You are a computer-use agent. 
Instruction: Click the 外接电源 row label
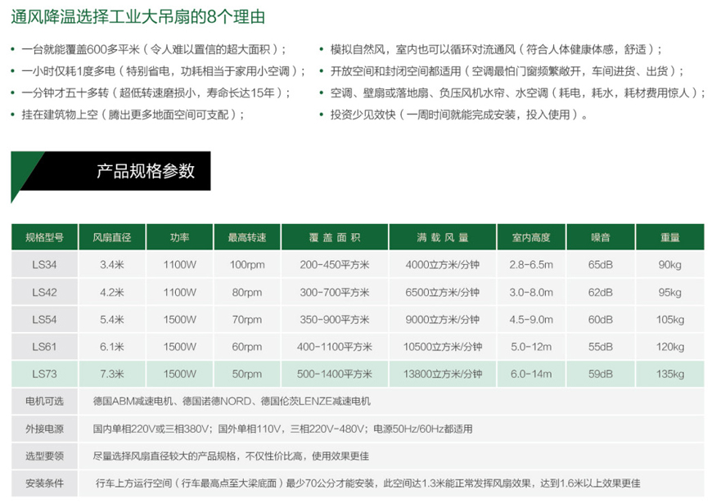[x=44, y=429]
